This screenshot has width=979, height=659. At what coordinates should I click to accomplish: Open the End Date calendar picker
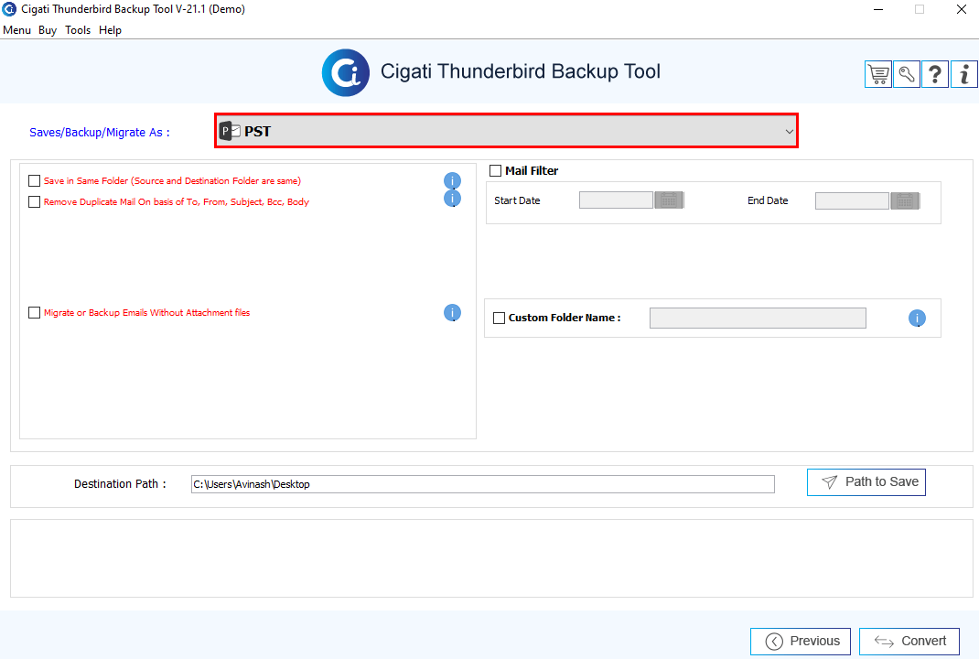(905, 200)
